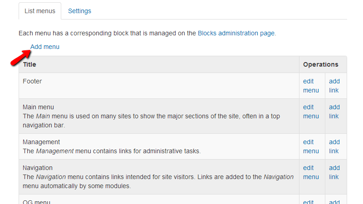Image resolution: width=363 pixels, height=204 pixels.
Task: Select the Main menu row title
Action: (x=38, y=107)
